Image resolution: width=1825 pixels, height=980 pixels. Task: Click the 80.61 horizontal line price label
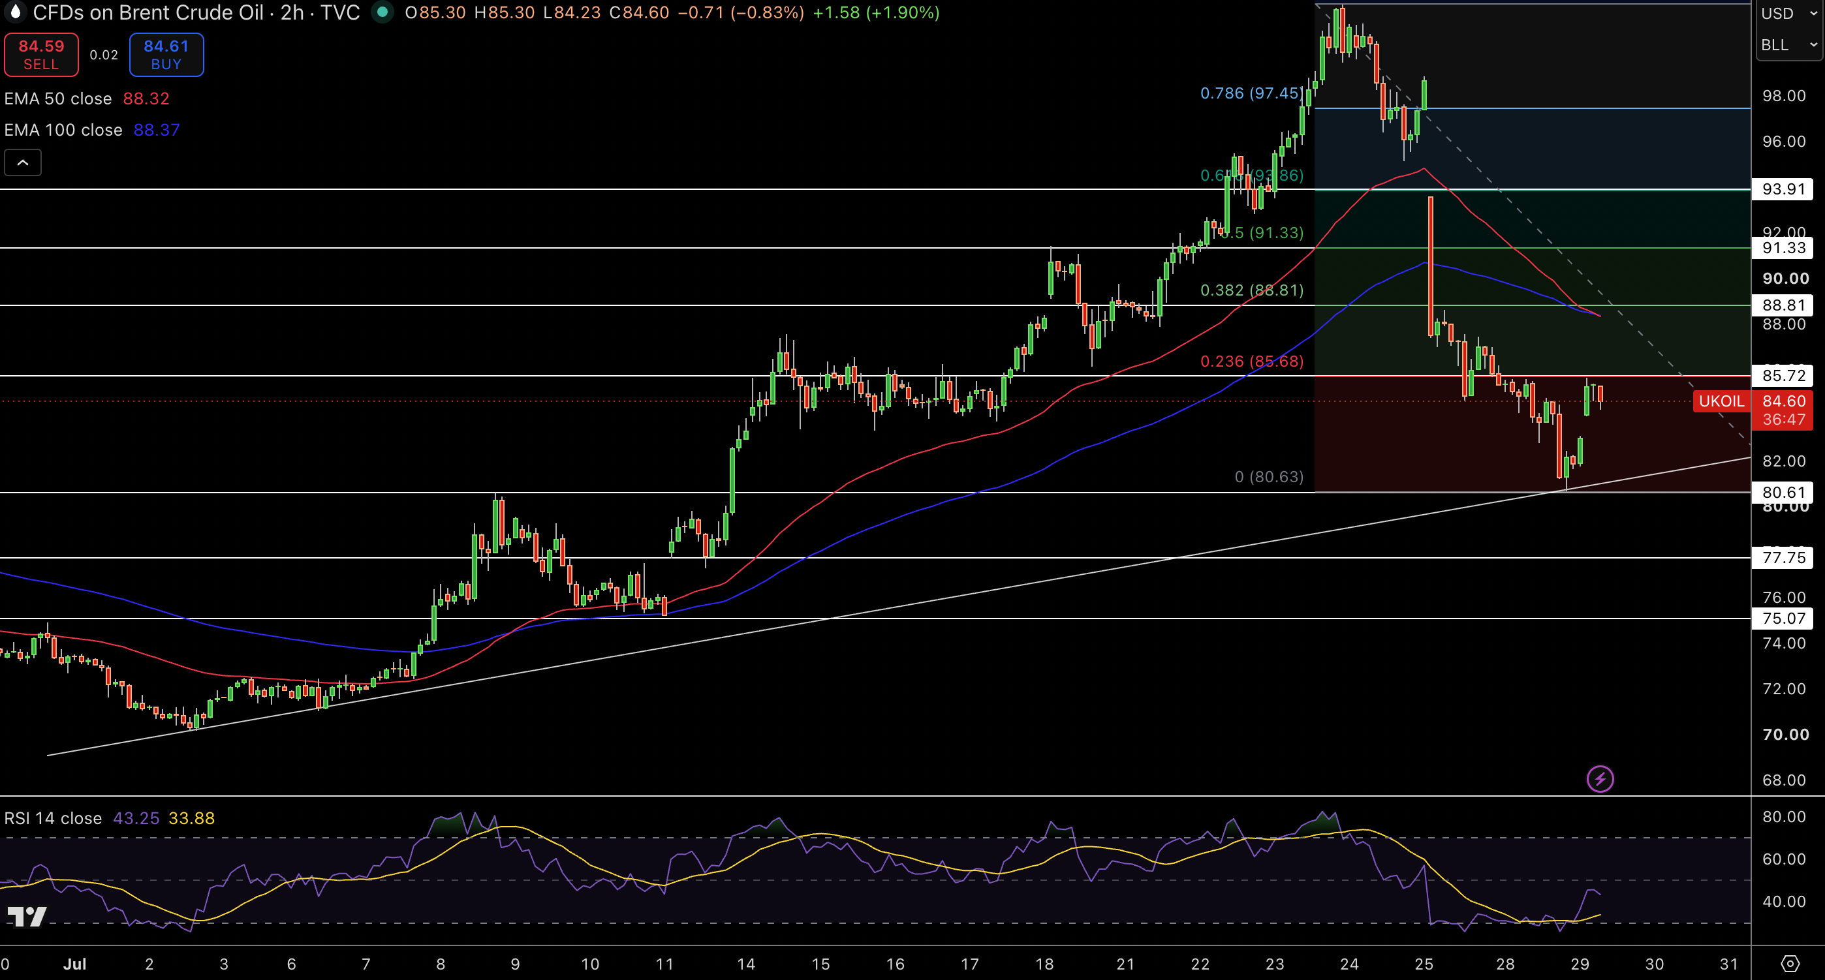1783,492
